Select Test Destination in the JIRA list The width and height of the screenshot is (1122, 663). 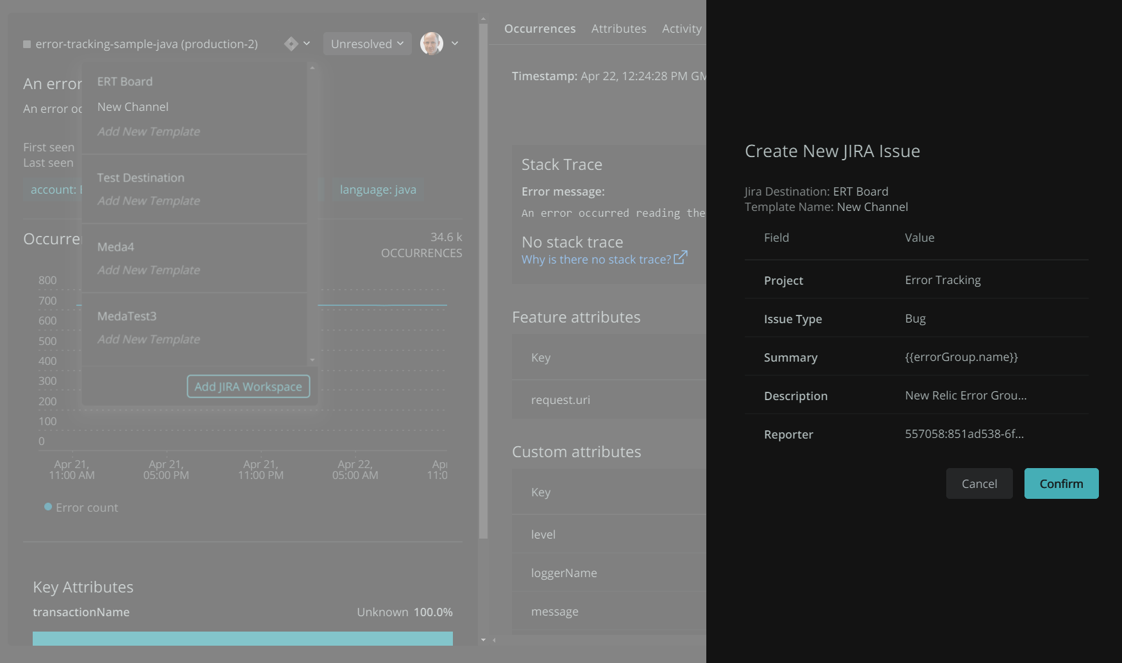pos(140,178)
